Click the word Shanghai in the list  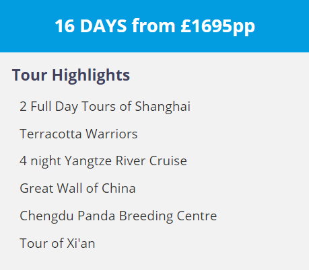pyautogui.click(x=163, y=106)
